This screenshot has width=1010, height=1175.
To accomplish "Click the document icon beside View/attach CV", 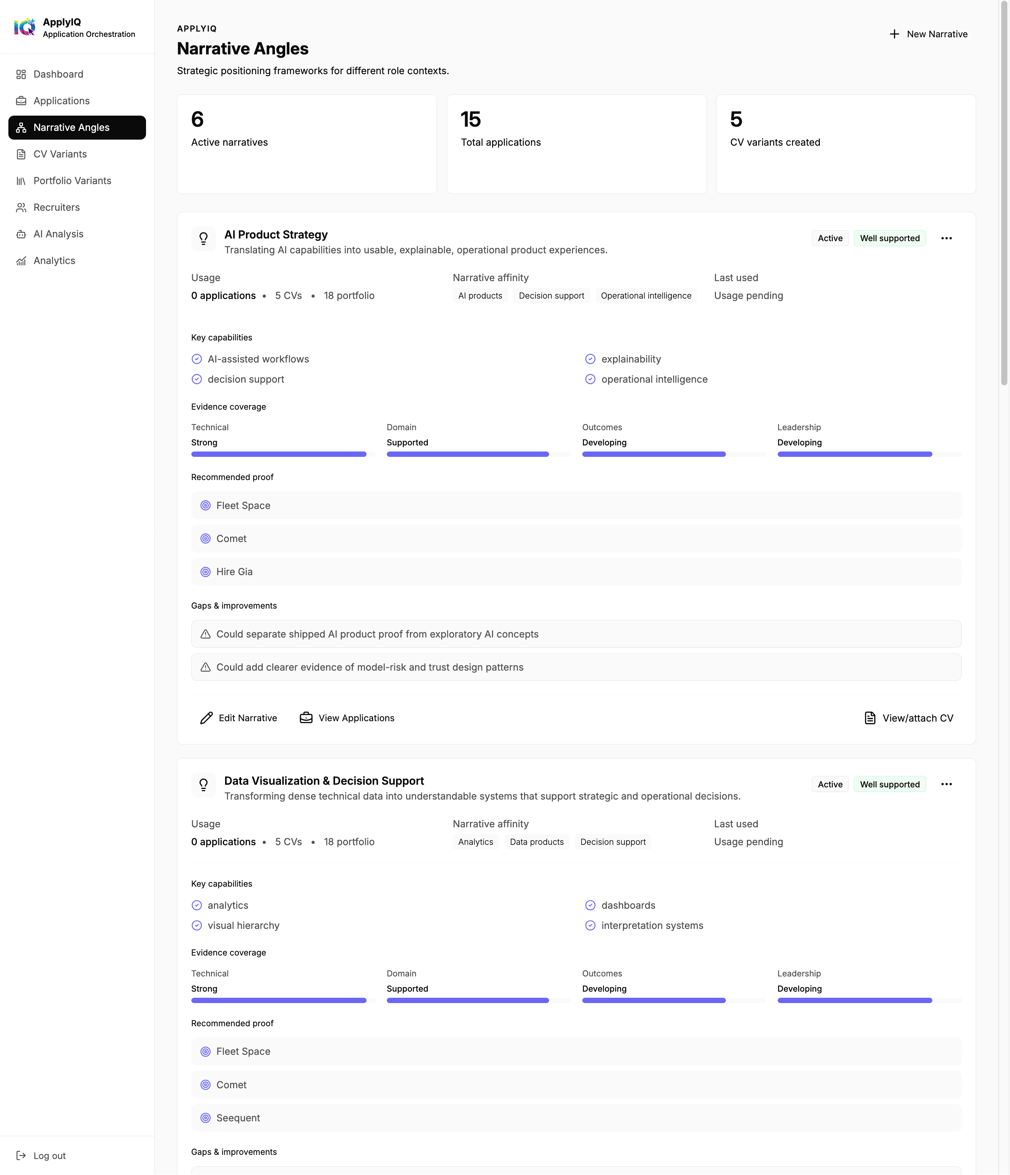I will tap(870, 718).
